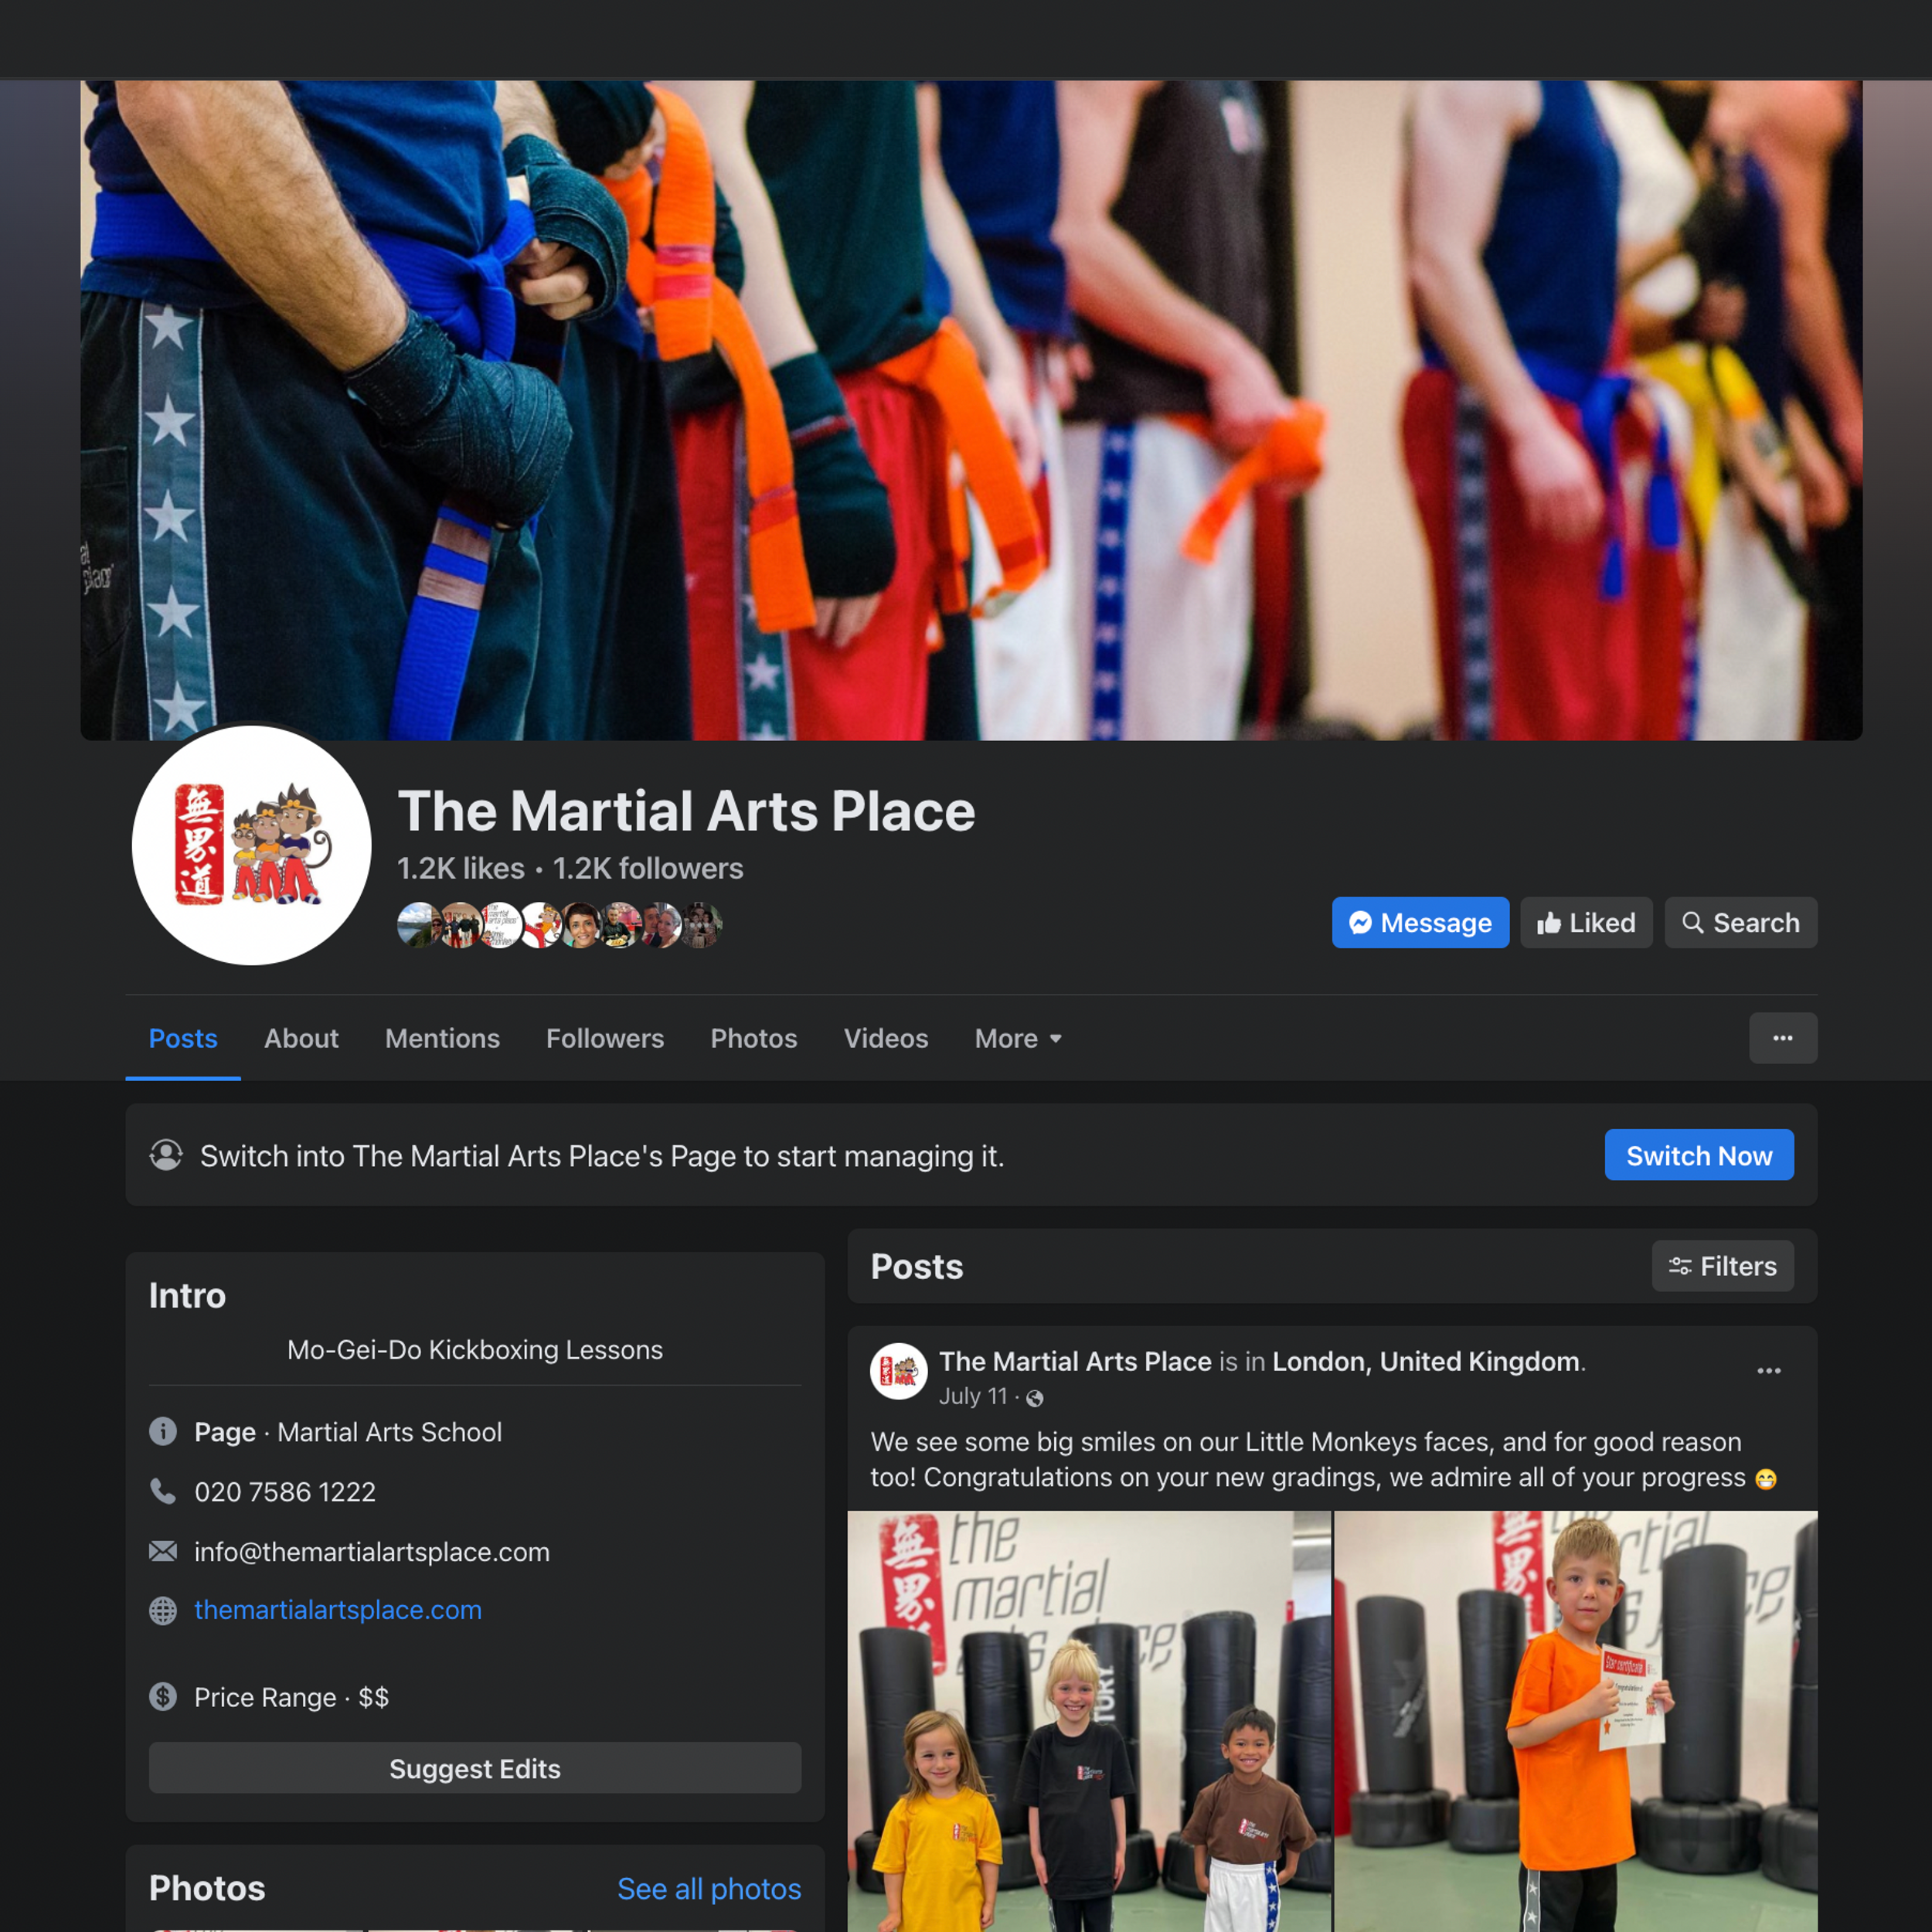Go to the Videos tab
The width and height of the screenshot is (1932, 1932).
[885, 1038]
